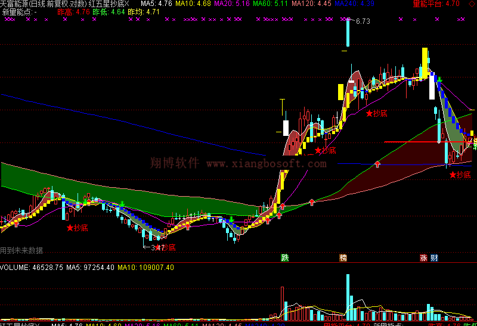The image size is (477, 326).
Task: Click the 3.47 low price label
Action: coord(157,247)
